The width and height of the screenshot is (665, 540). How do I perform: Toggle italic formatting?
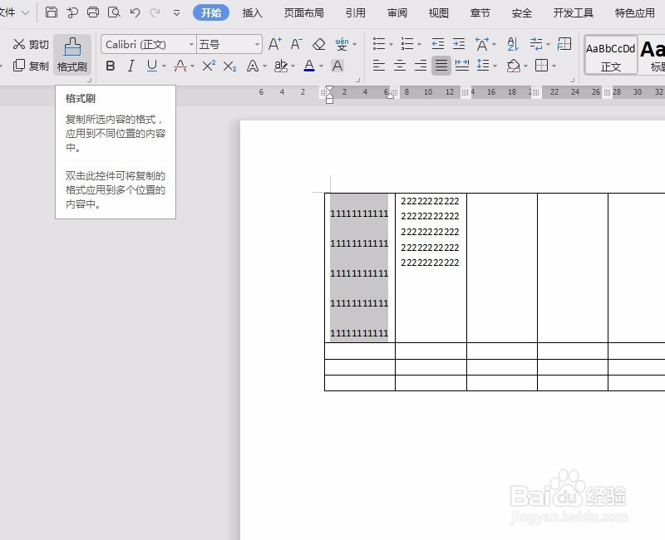click(130, 66)
